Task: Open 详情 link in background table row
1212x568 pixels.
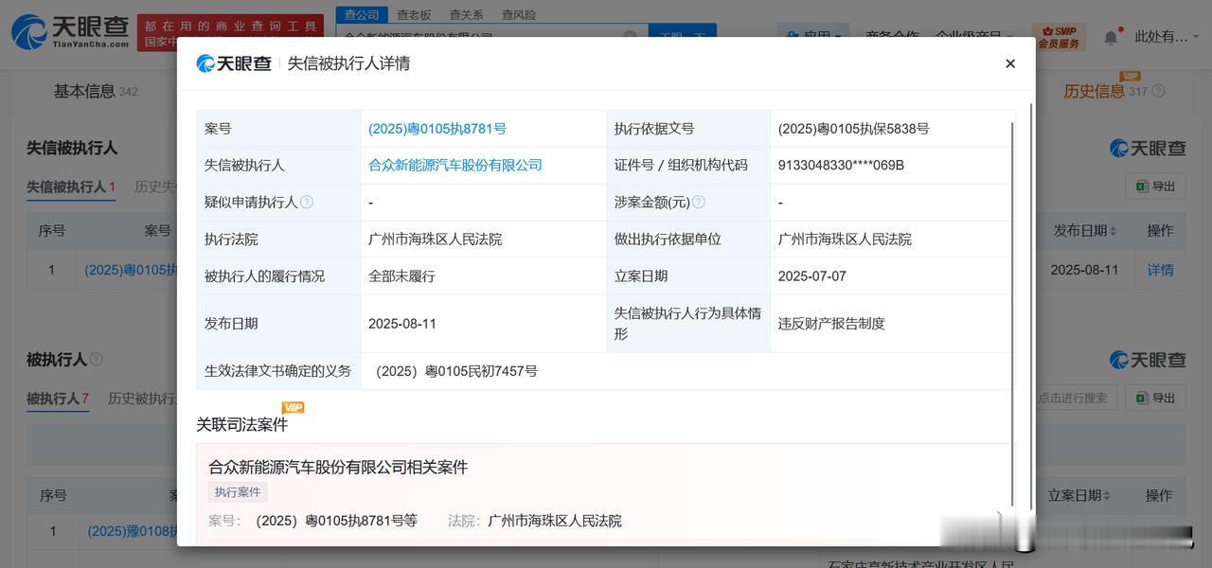Action: pos(1160,270)
